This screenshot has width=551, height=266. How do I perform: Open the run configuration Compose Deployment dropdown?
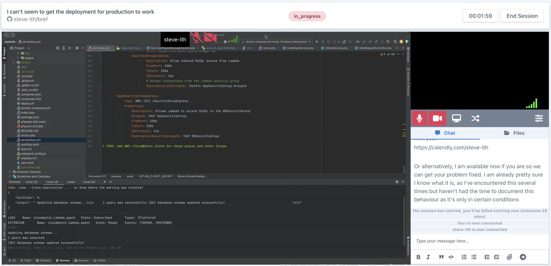[x=276, y=42]
